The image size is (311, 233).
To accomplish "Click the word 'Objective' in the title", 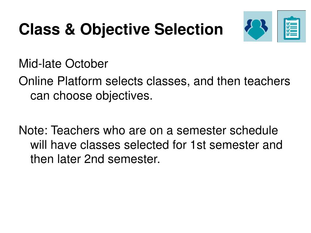I will coord(115,30).
